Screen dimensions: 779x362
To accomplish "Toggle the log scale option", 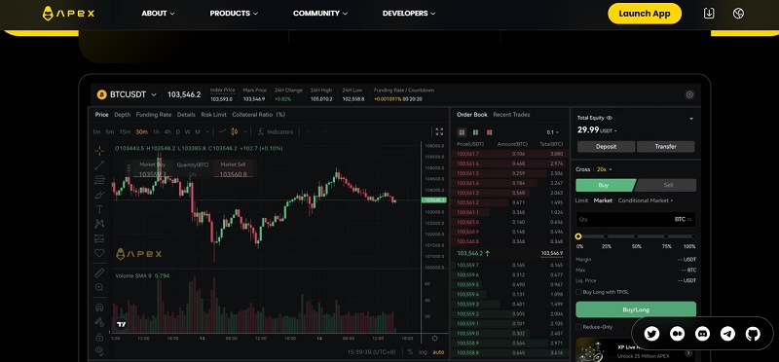I will tap(423, 351).
